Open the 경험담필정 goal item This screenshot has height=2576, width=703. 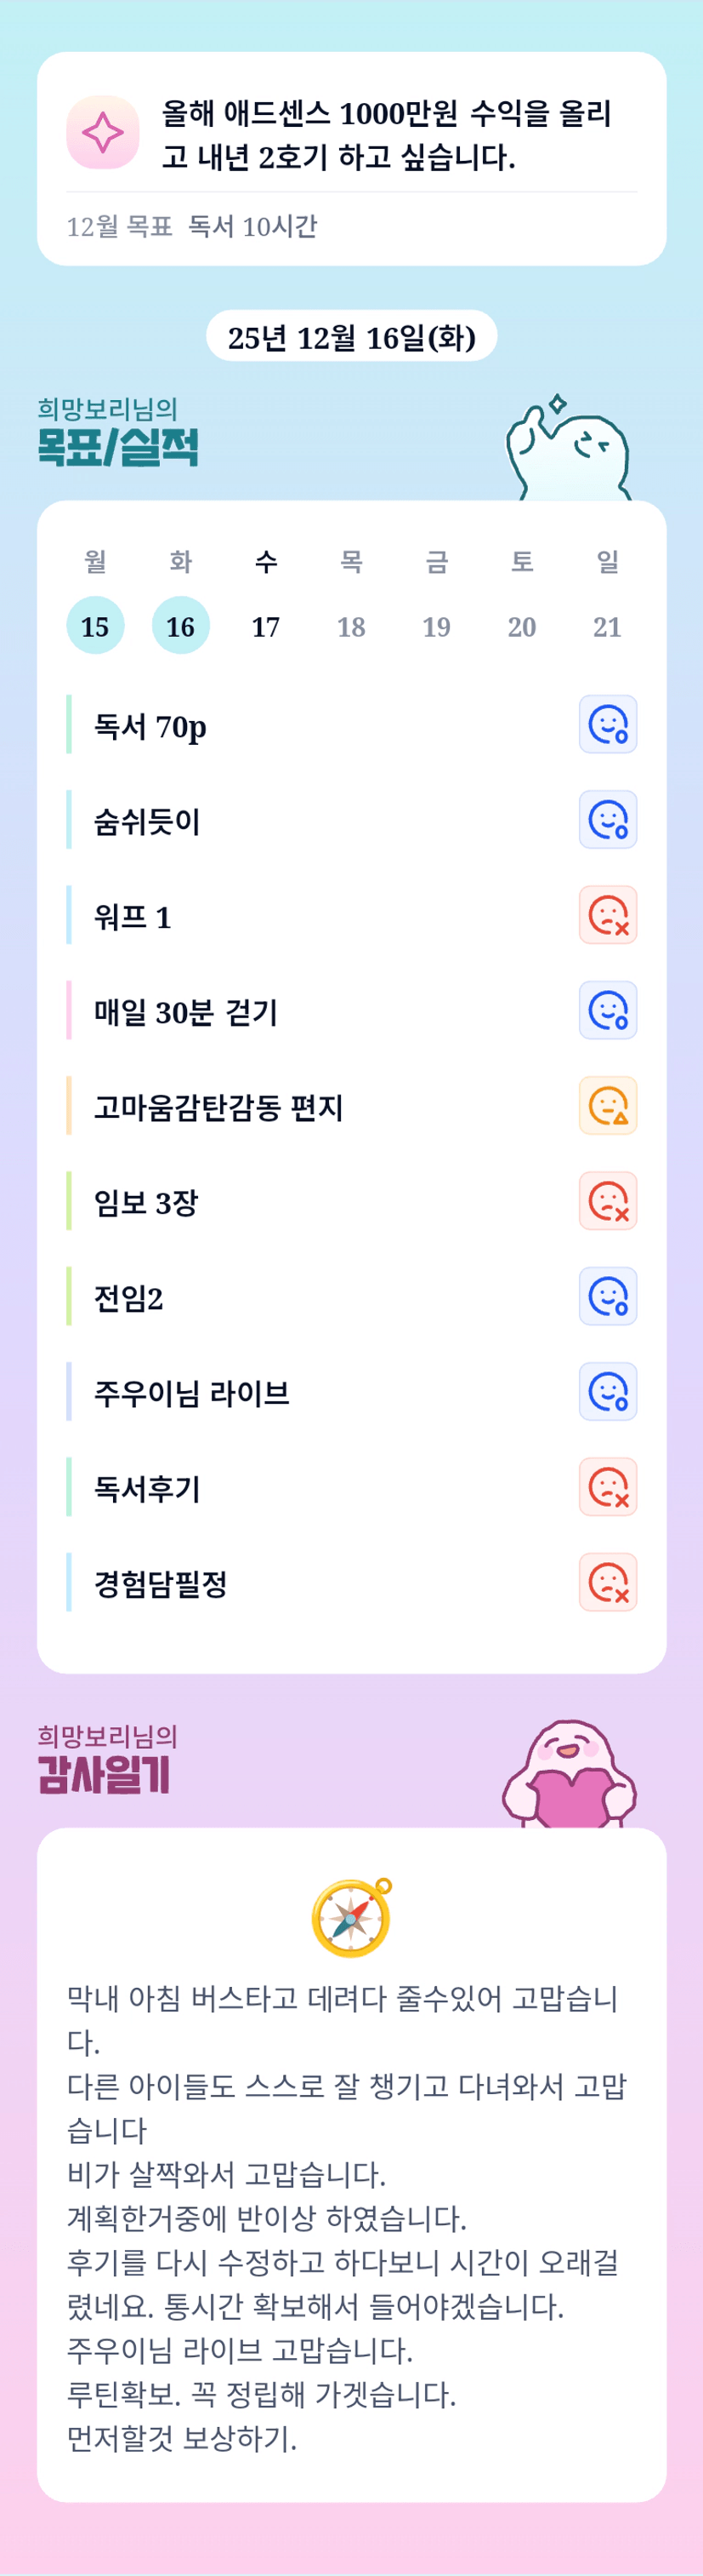[x=161, y=1583]
